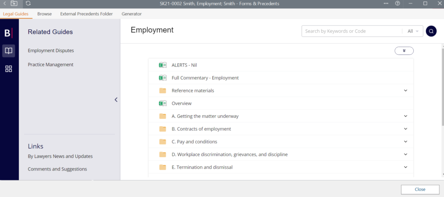Click the Search by Keywords or Code field
Image resolution: width=444 pixels, height=197 pixels.
pos(352,31)
